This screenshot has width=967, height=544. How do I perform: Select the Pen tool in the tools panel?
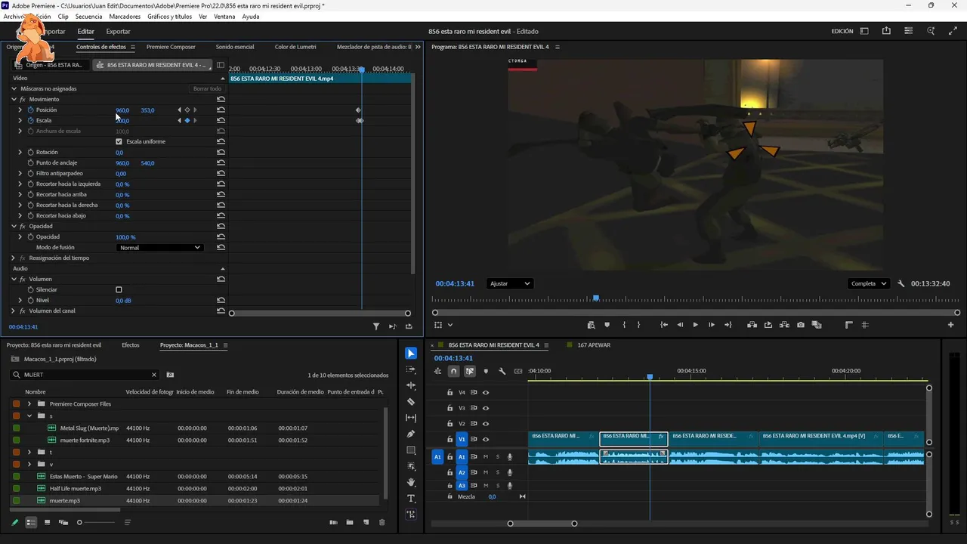[x=411, y=434]
